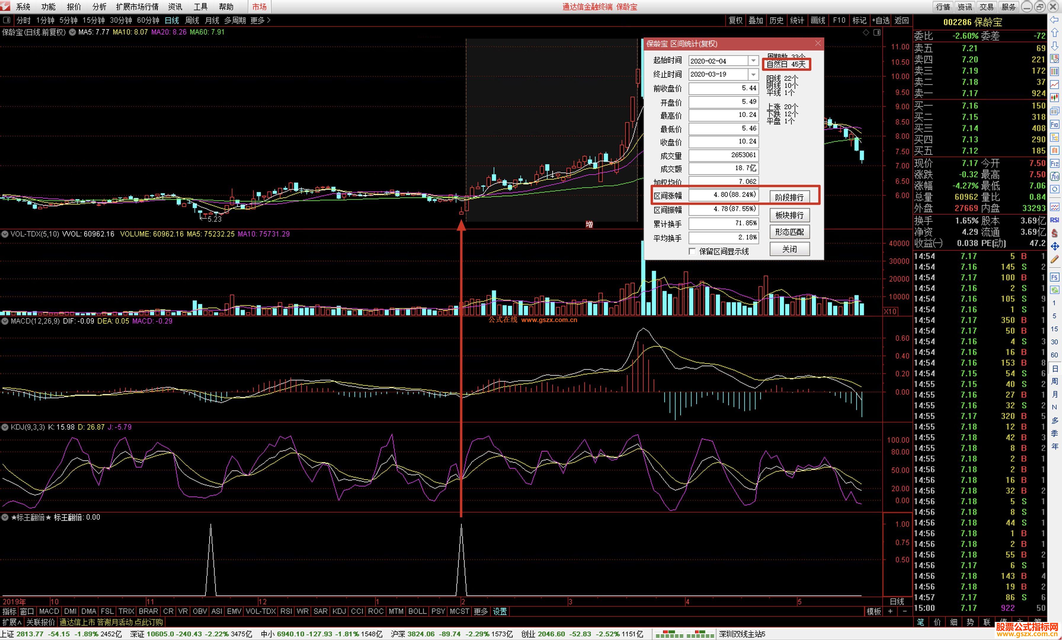Click the wave lines indicator sidebar icon
1062x640 pixels.
tap(1055, 207)
